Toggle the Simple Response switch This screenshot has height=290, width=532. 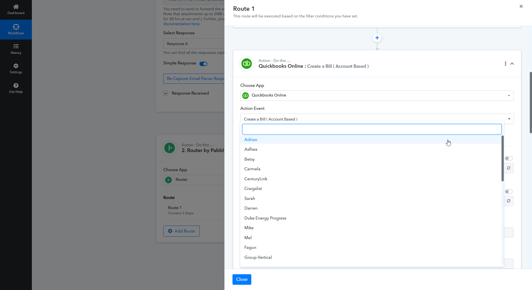(x=203, y=64)
